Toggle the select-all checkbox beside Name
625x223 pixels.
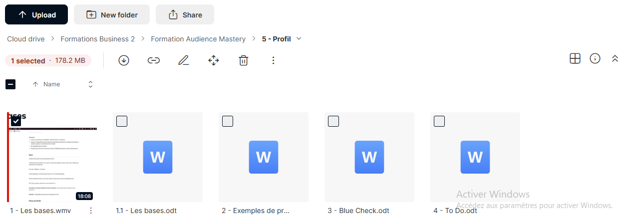(x=10, y=84)
